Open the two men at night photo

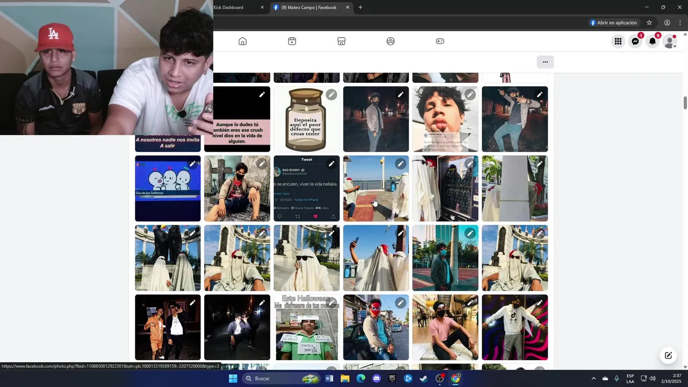coord(168,327)
